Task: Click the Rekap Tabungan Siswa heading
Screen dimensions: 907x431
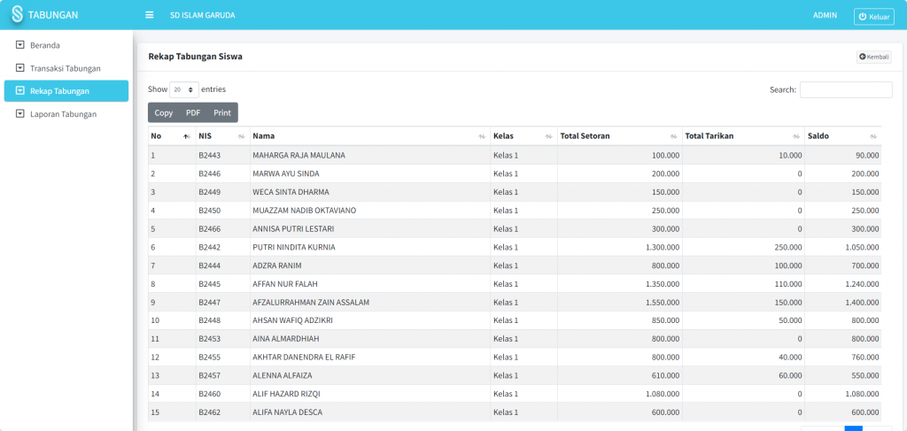Action: point(196,57)
